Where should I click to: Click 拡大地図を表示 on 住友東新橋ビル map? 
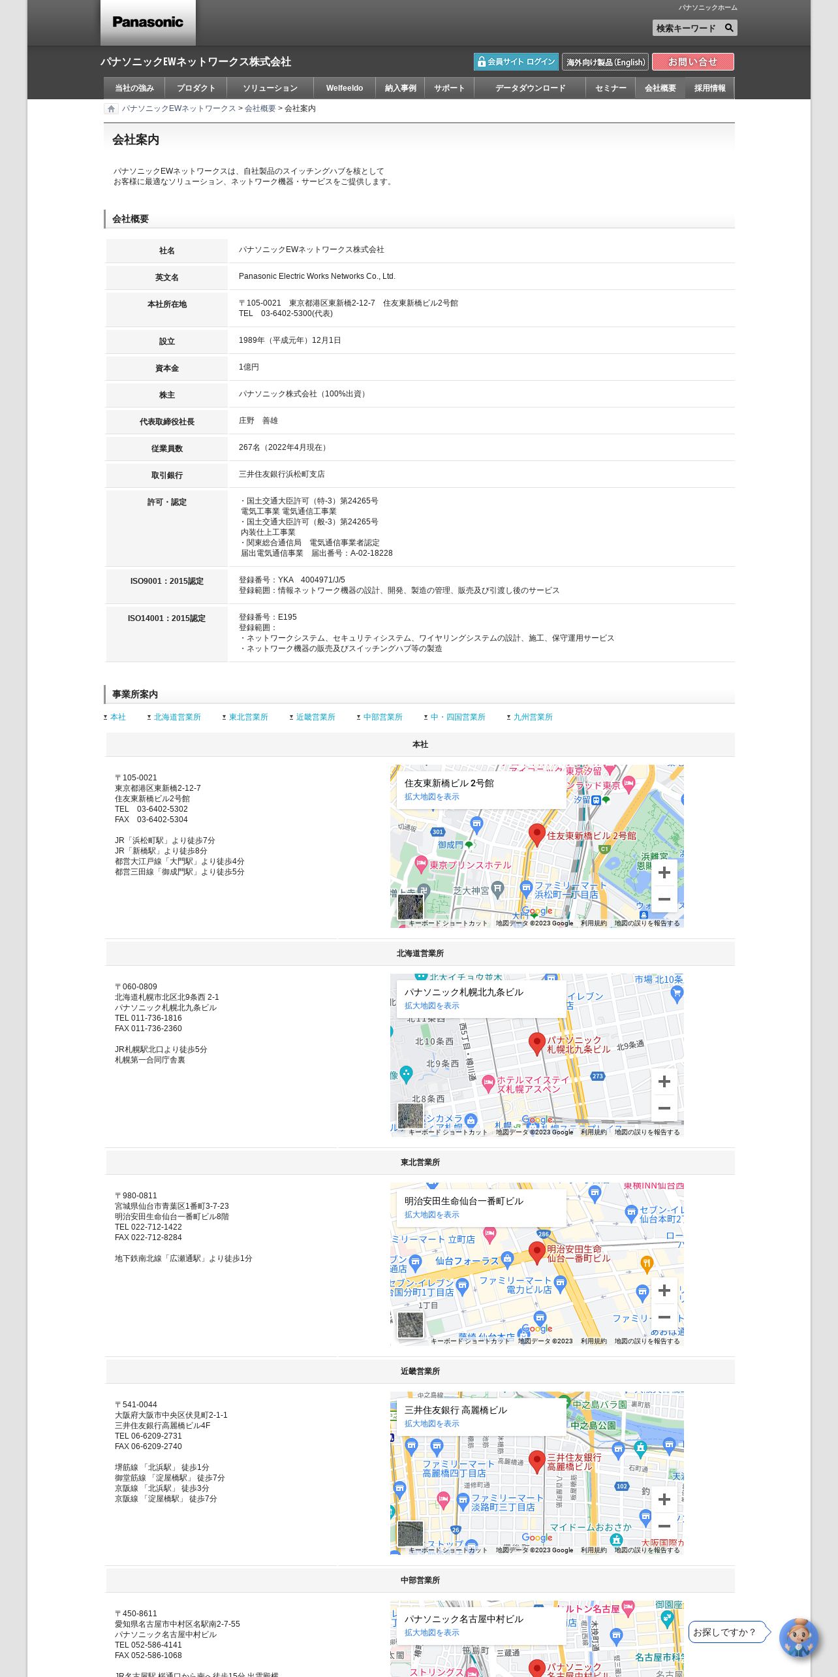point(432,797)
